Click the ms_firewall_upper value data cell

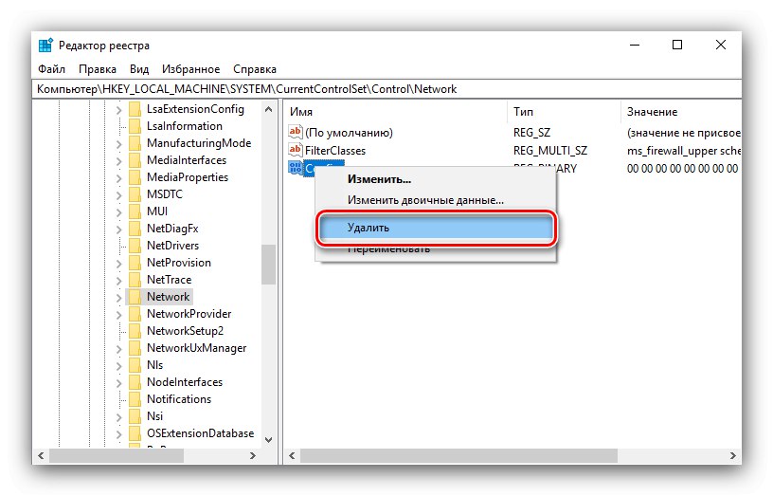pyautogui.click(x=684, y=150)
